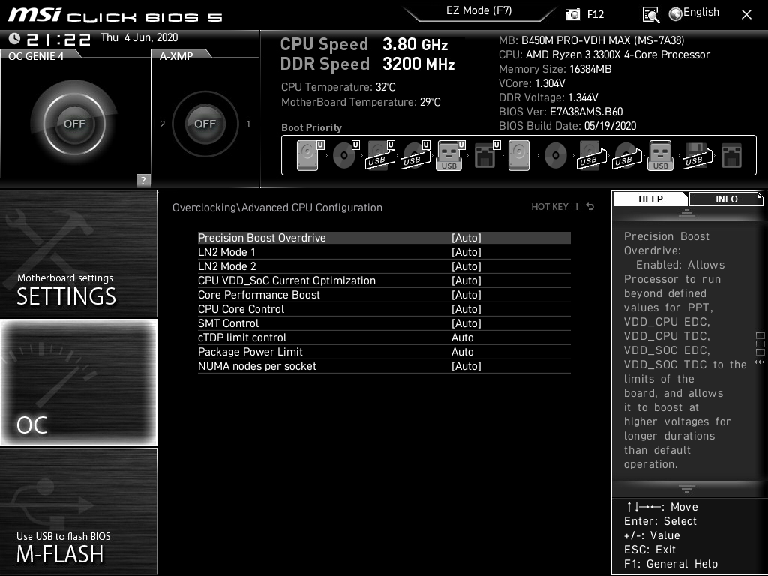Click the date Thu 4 Jun, 2020

point(139,37)
